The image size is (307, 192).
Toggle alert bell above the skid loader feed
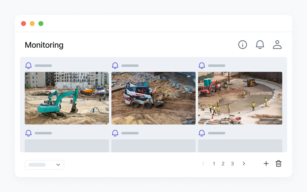pyautogui.click(x=115, y=66)
